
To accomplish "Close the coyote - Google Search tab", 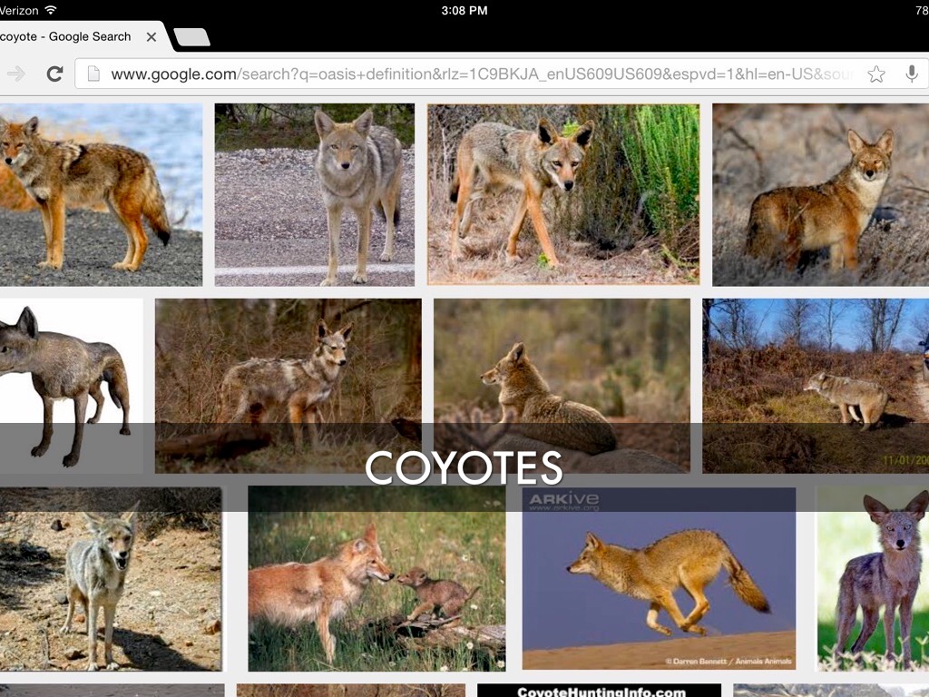I will click(152, 37).
